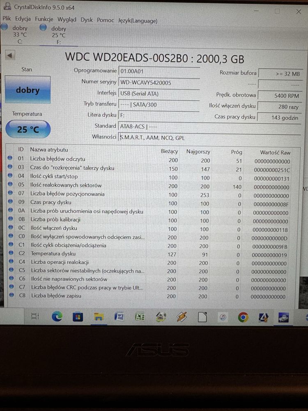Open Task View on the taskbar
The image size is (308, 411).
(35, 316)
